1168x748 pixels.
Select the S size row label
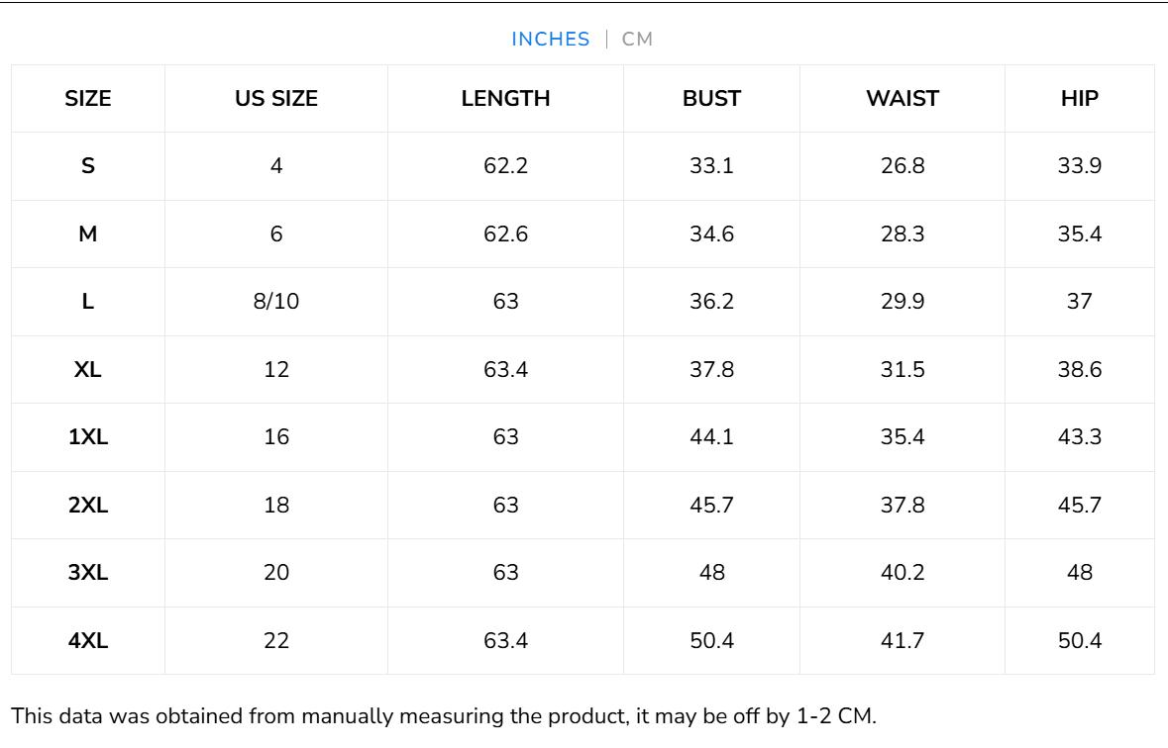[x=88, y=166]
